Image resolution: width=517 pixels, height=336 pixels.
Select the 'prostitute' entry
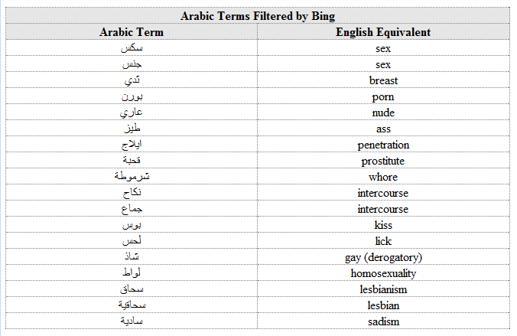383,161
